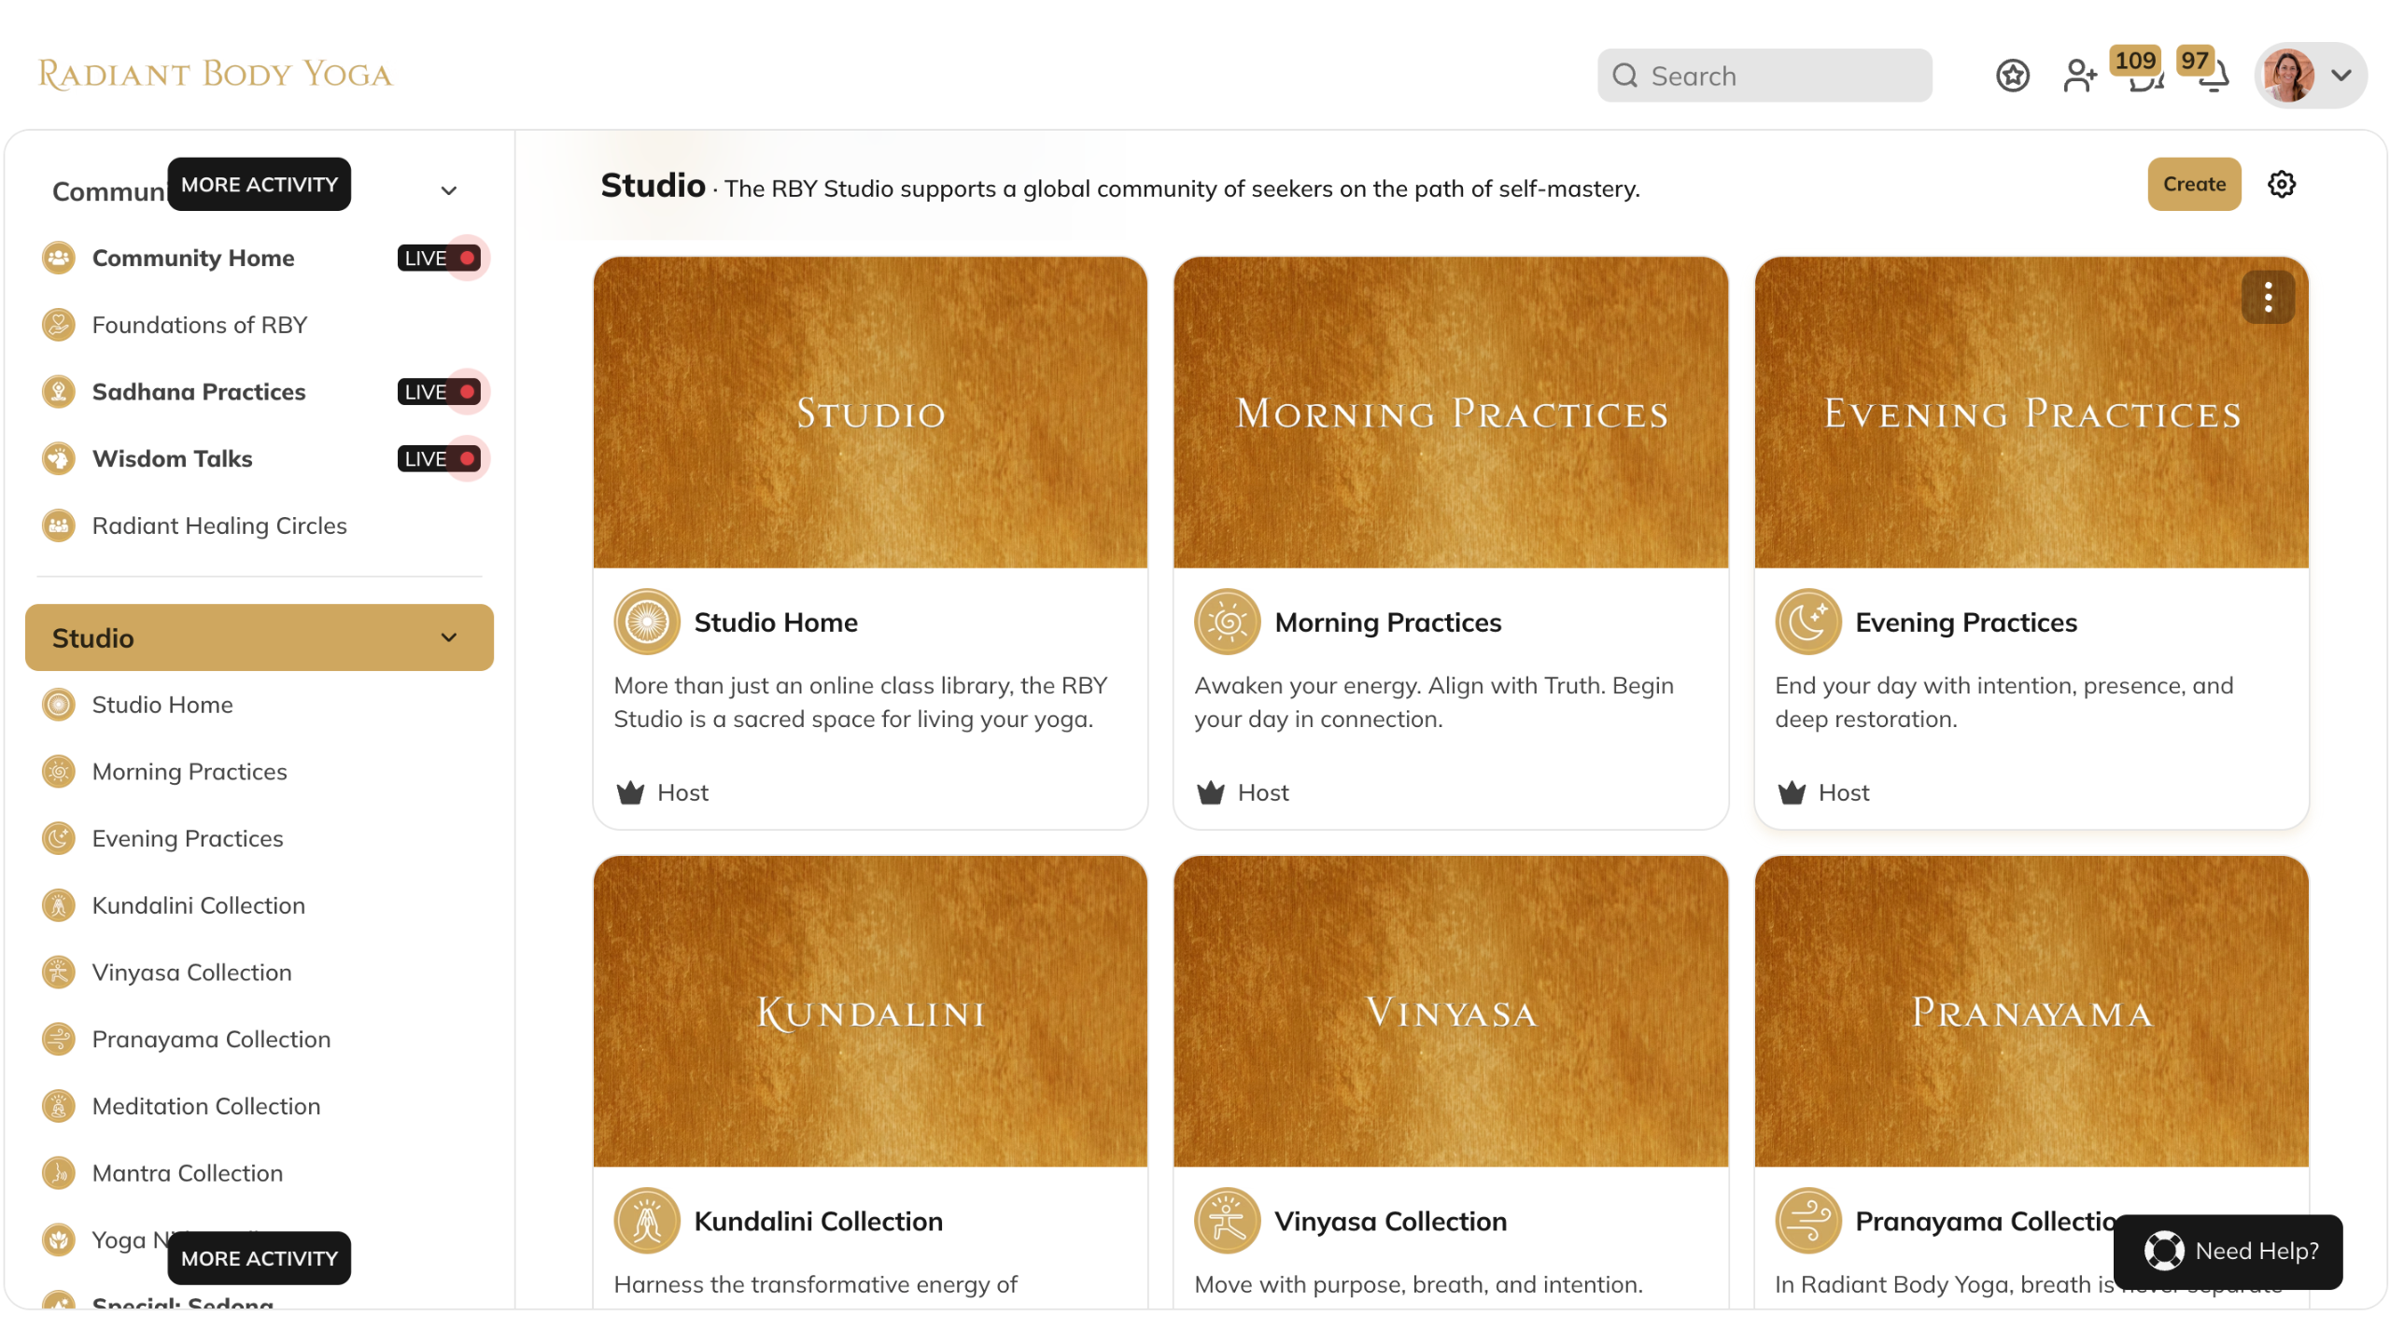
Task: Open Meditation Collection sidebar item
Action: [205, 1106]
